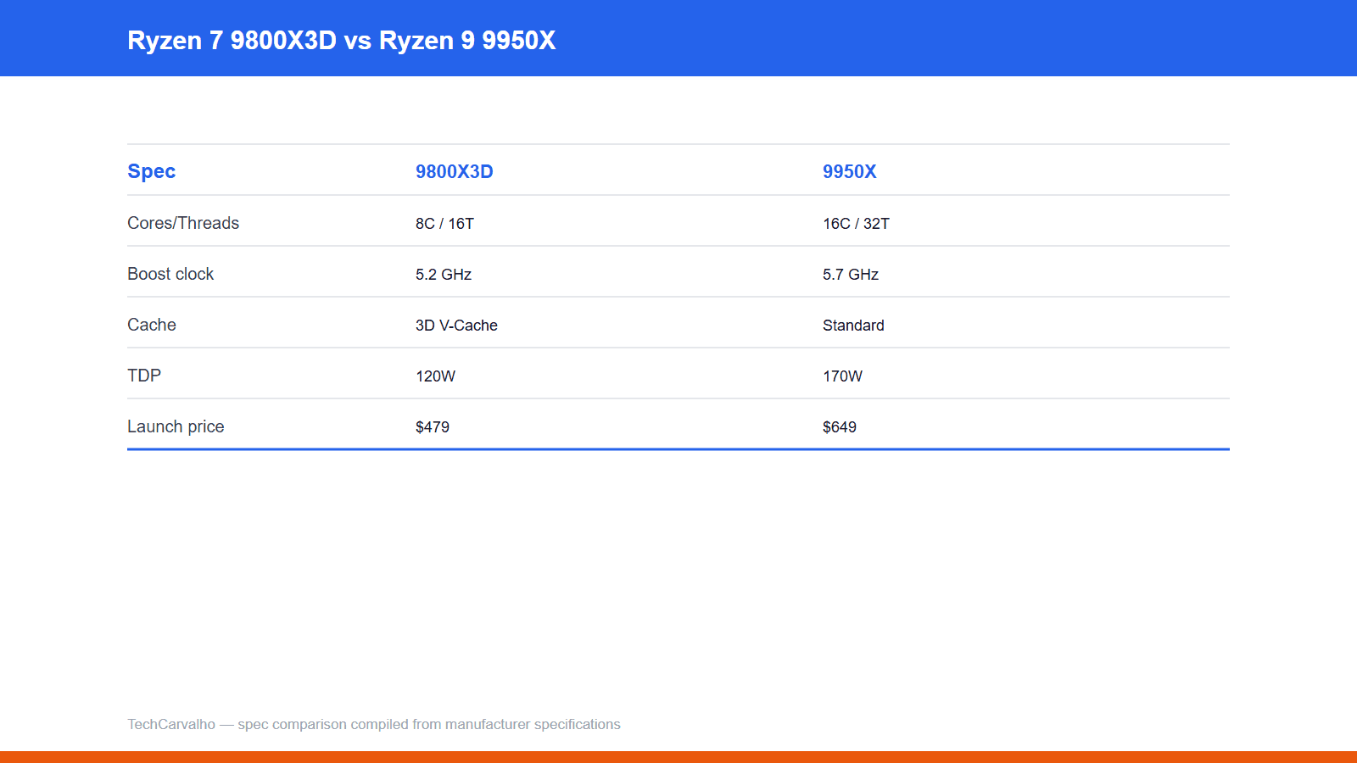Select the '3D V-Cache' cell
The image size is (1357, 763).
coord(456,326)
